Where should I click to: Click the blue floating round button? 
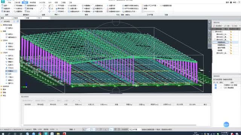point(226,124)
